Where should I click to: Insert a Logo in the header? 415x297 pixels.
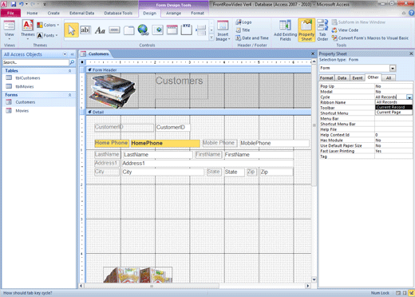coord(243,22)
